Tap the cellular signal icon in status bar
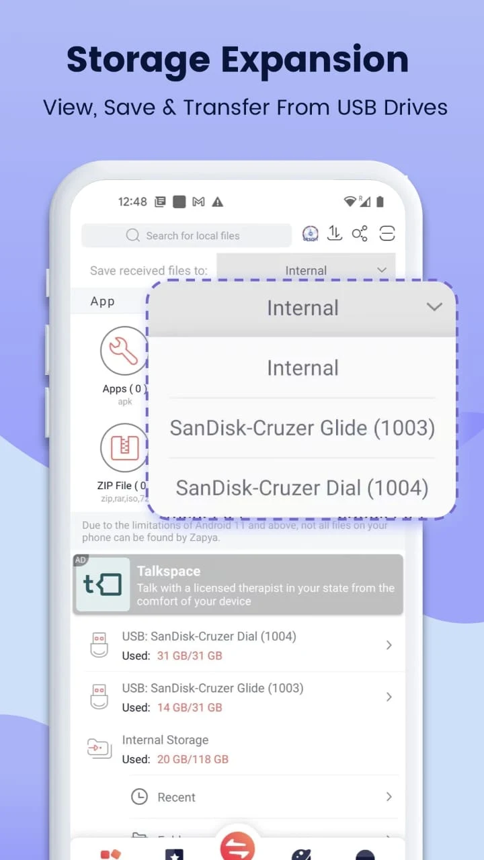Screen dimensions: 484x860 tap(365, 202)
